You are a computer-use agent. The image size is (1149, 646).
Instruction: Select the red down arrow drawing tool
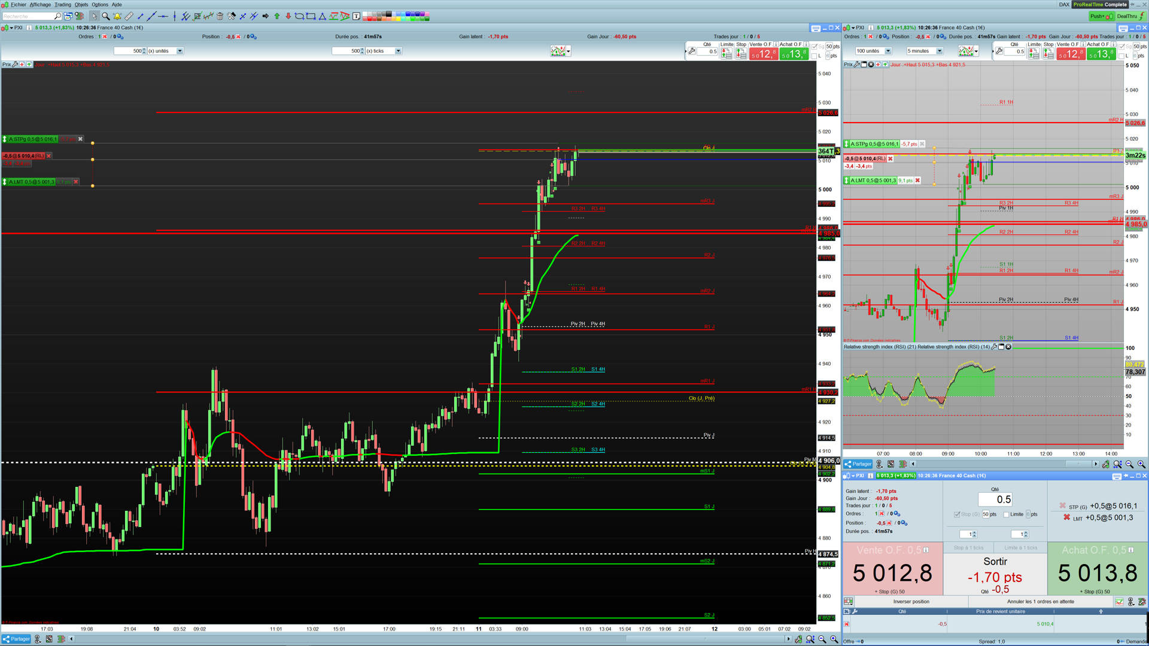[288, 16]
